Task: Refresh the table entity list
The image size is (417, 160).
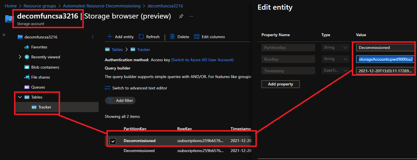Action: (149, 37)
